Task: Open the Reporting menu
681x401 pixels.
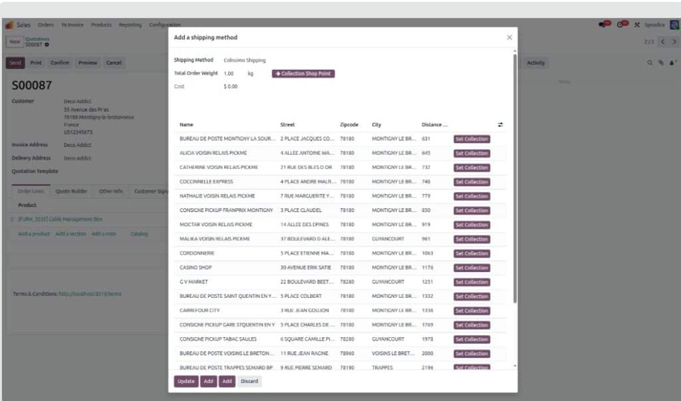Action: tap(130, 25)
